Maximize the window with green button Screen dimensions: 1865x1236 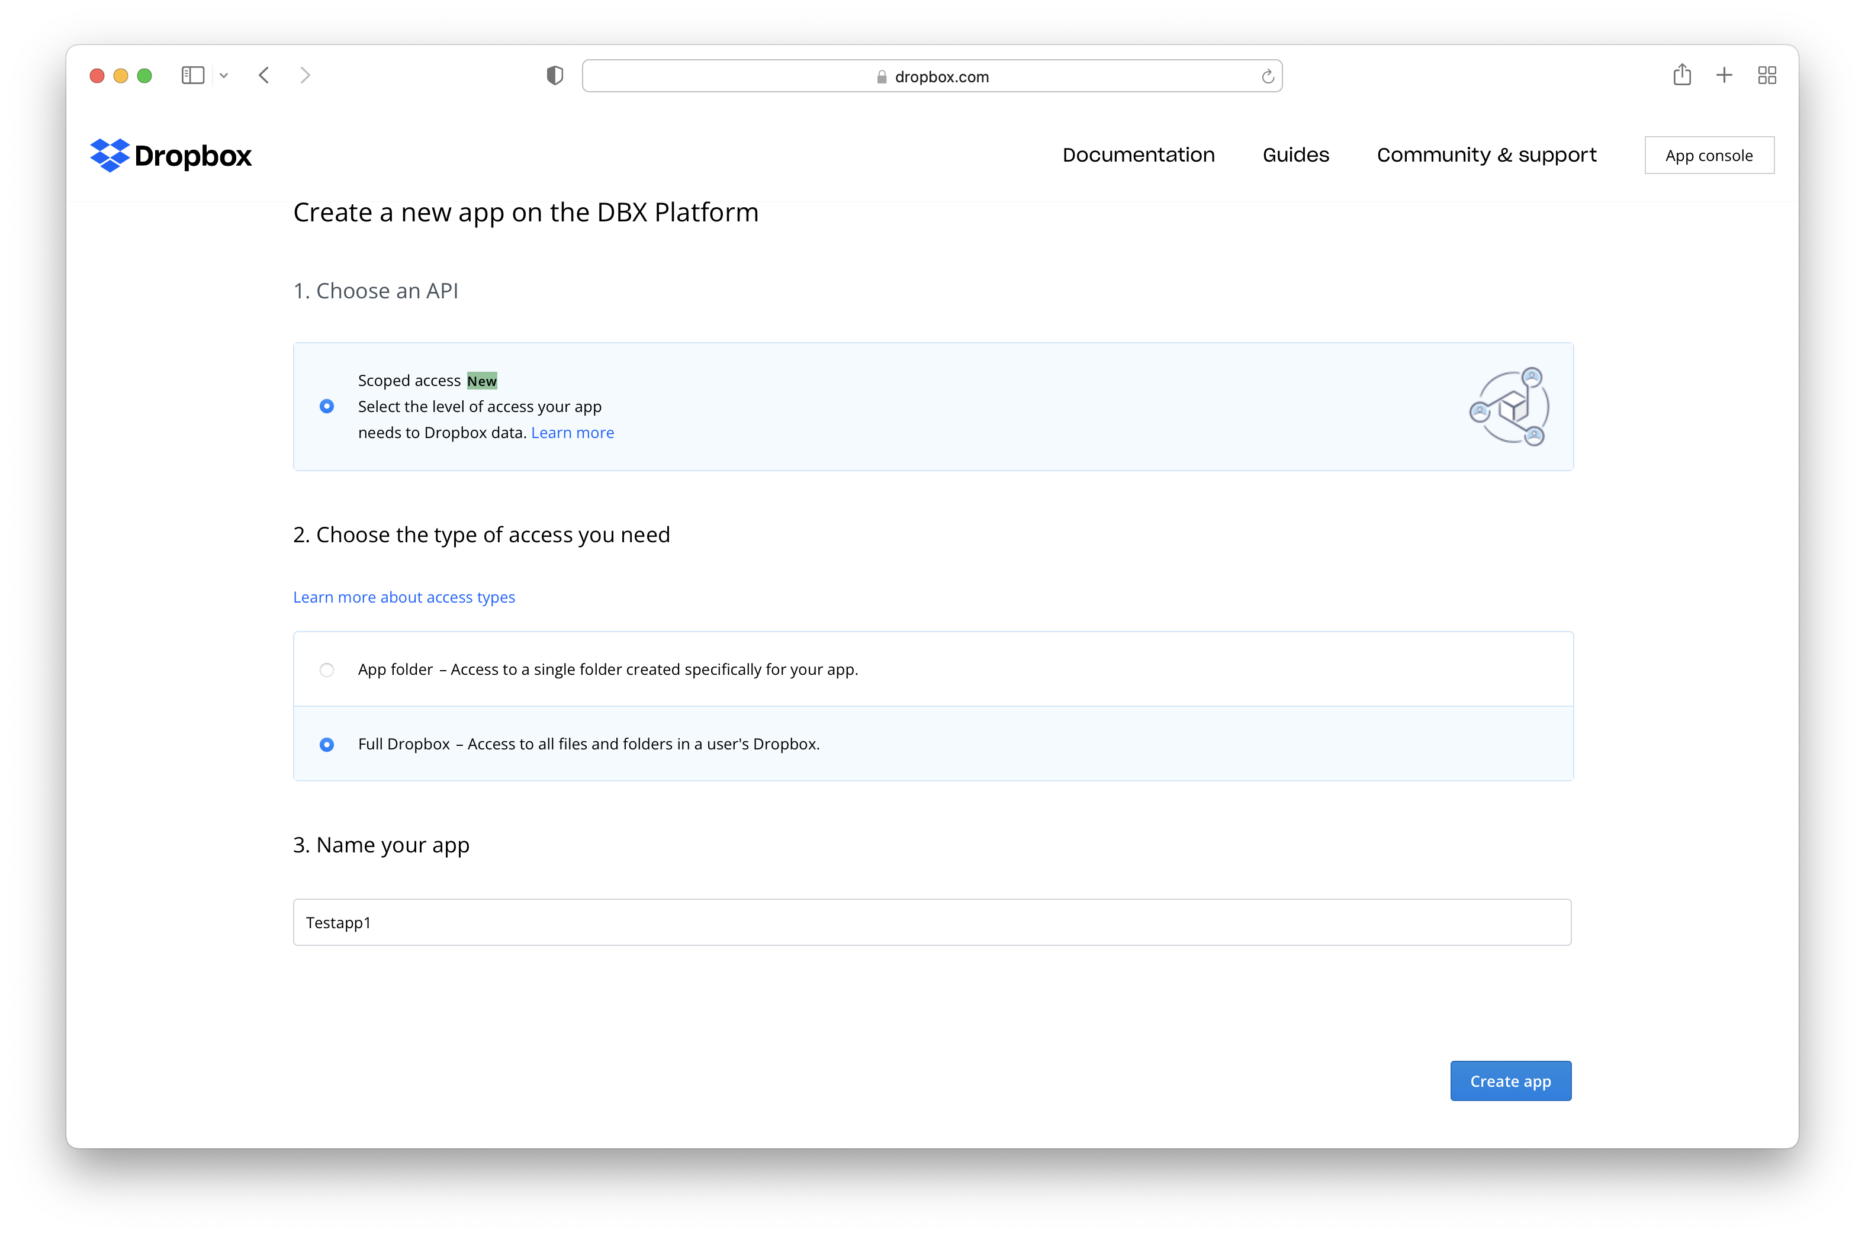[144, 76]
